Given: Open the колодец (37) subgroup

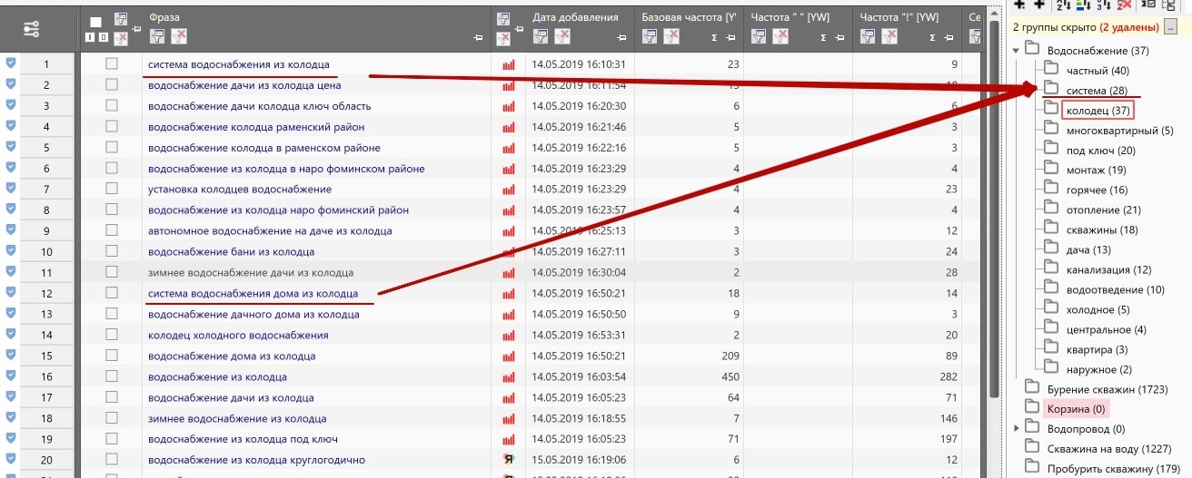Looking at the screenshot, I should [1098, 111].
